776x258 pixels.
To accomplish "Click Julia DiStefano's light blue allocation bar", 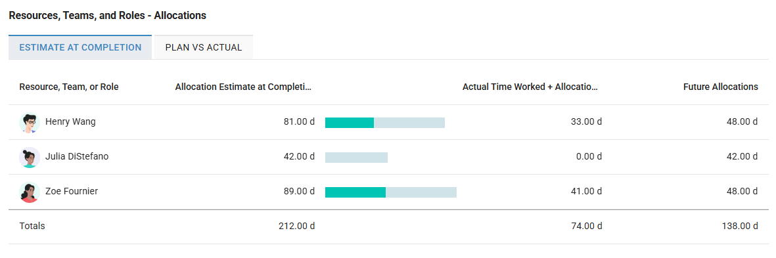I will tap(356, 158).
